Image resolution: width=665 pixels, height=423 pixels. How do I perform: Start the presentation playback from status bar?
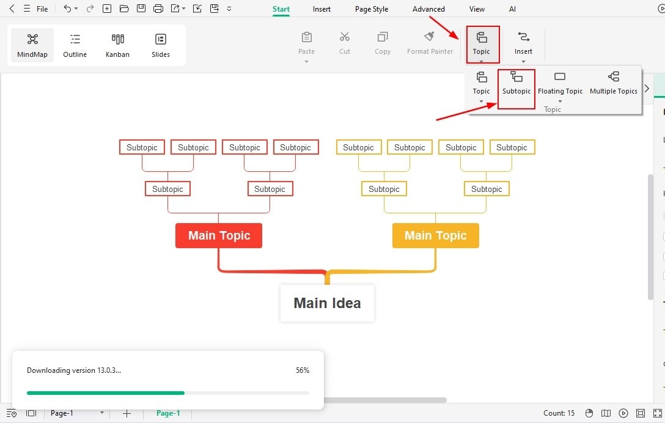point(624,413)
